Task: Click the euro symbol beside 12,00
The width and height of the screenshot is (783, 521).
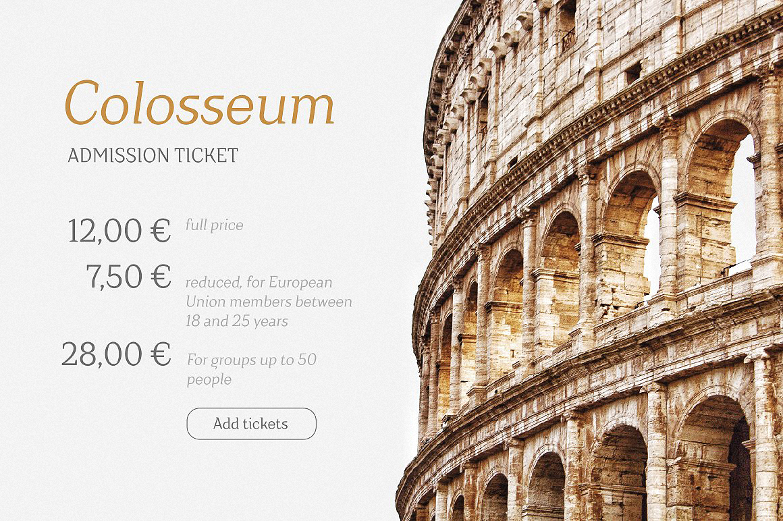Action: point(161,231)
